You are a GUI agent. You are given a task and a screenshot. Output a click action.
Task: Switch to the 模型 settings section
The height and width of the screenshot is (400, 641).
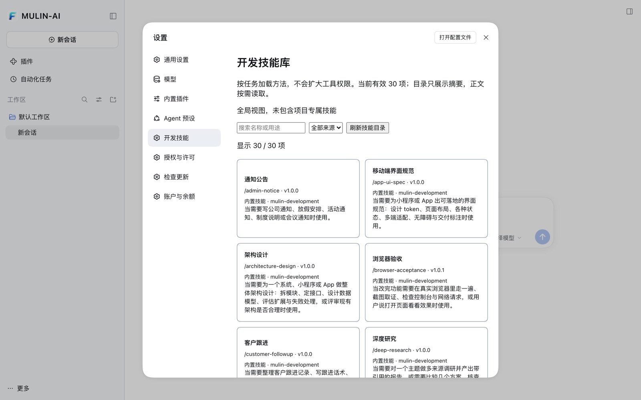[x=184, y=79]
